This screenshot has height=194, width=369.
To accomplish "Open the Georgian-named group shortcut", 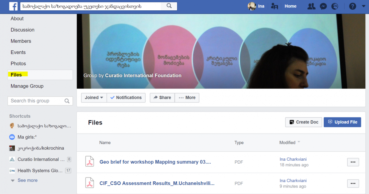I will click(x=44, y=126).
